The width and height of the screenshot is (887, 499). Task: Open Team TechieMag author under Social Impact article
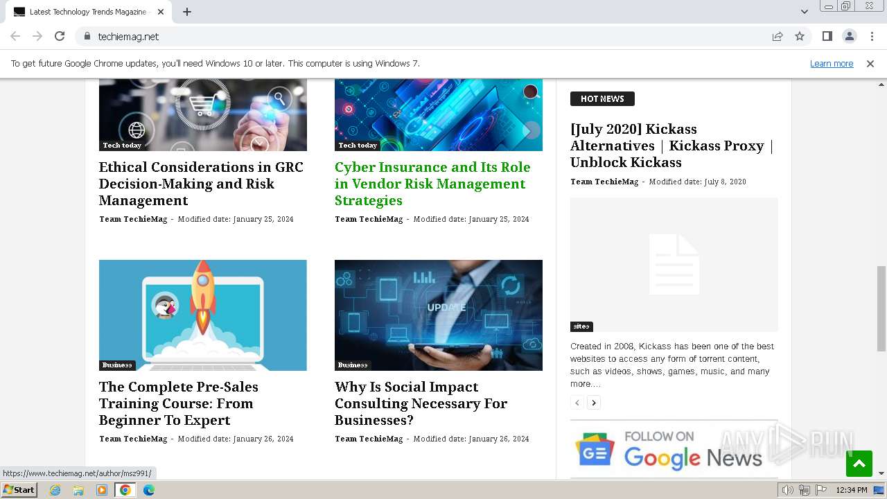pos(369,439)
